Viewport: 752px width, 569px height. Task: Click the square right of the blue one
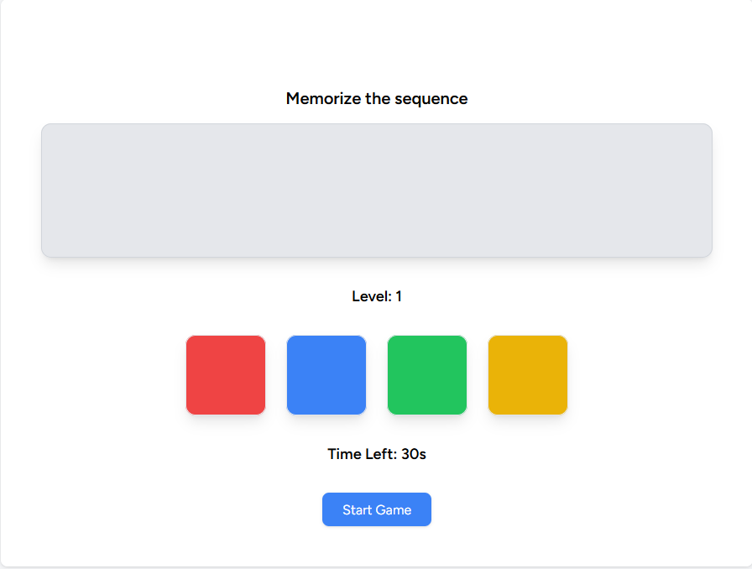[426, 374]
